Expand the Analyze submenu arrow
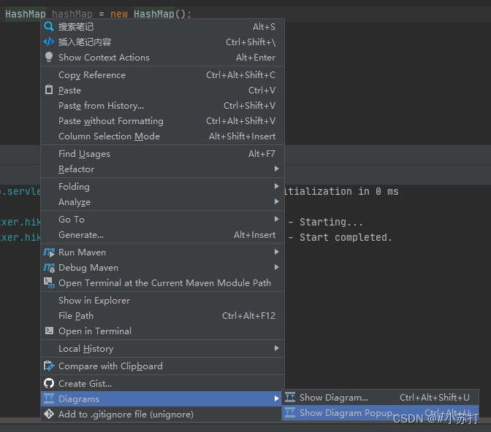491x432 pixels. click(276, 201)
